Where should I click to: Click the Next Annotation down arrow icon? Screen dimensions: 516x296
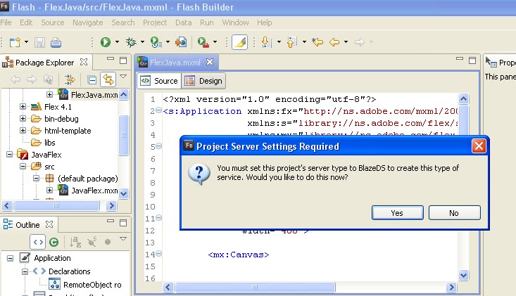point(266,42)
